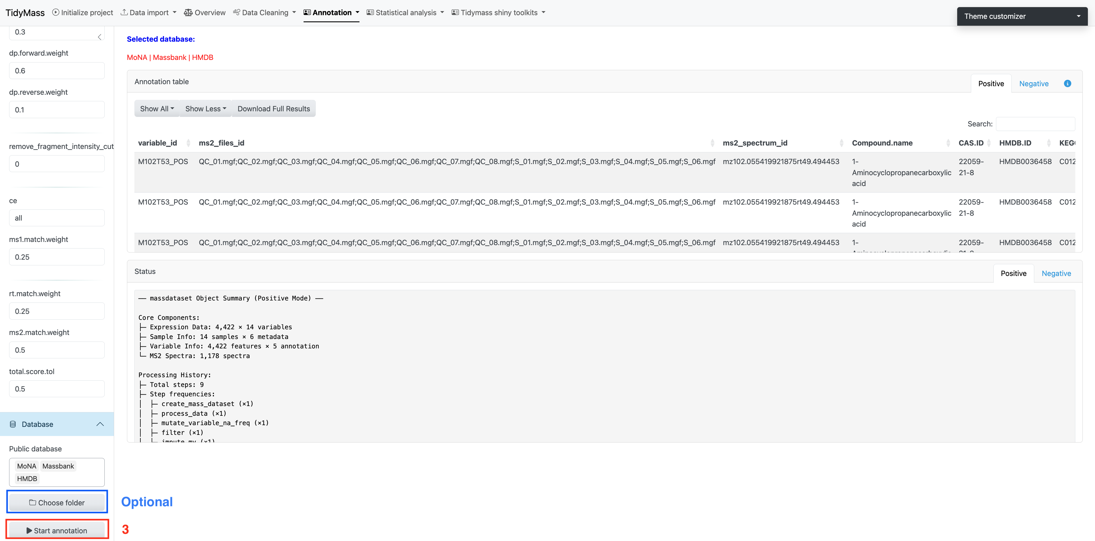Click the ms1.match.weight input field
This screenshot has width=1095, height=541.
(x=57, y=257)
